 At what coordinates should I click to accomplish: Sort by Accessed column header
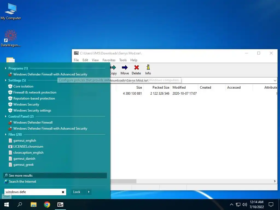239,87
